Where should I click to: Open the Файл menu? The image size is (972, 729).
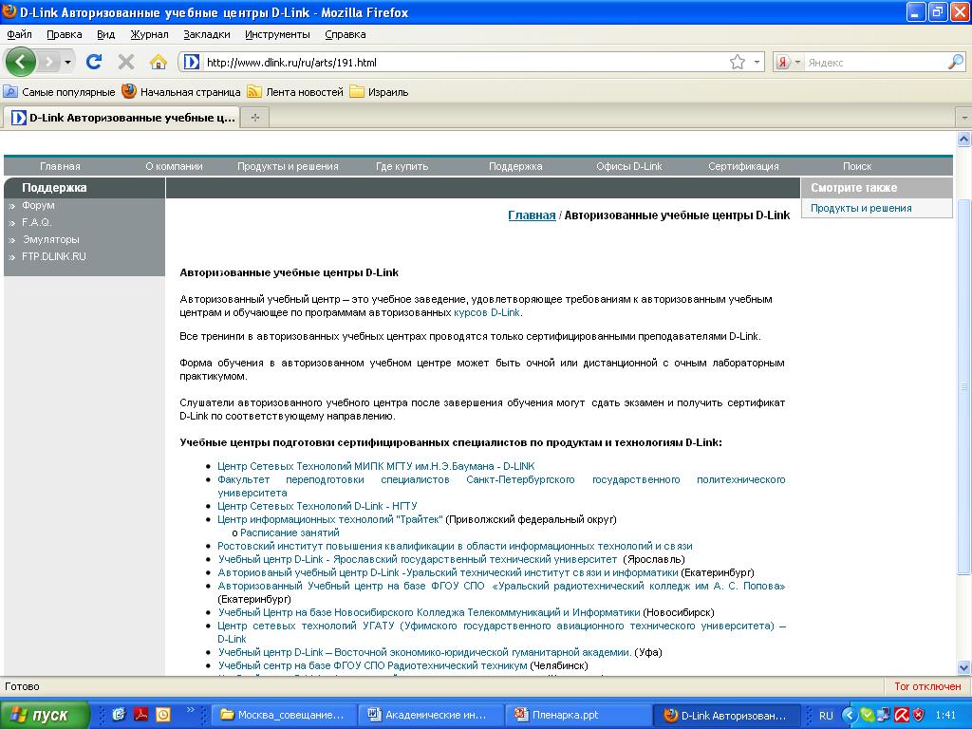click(19, 35)
